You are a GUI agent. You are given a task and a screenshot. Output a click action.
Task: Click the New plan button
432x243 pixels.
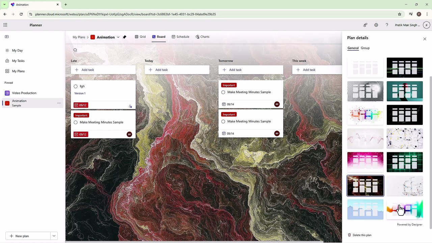[x=28, y=236]
